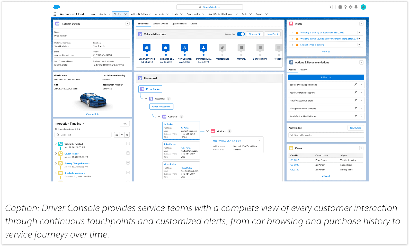Select the 5 Yr Milestone icon
Viewport: 409px width, 246px height.
coord(260,48)
